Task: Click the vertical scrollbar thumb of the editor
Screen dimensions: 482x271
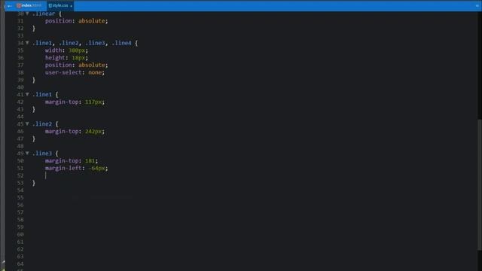Action: [x=480, y=184]
